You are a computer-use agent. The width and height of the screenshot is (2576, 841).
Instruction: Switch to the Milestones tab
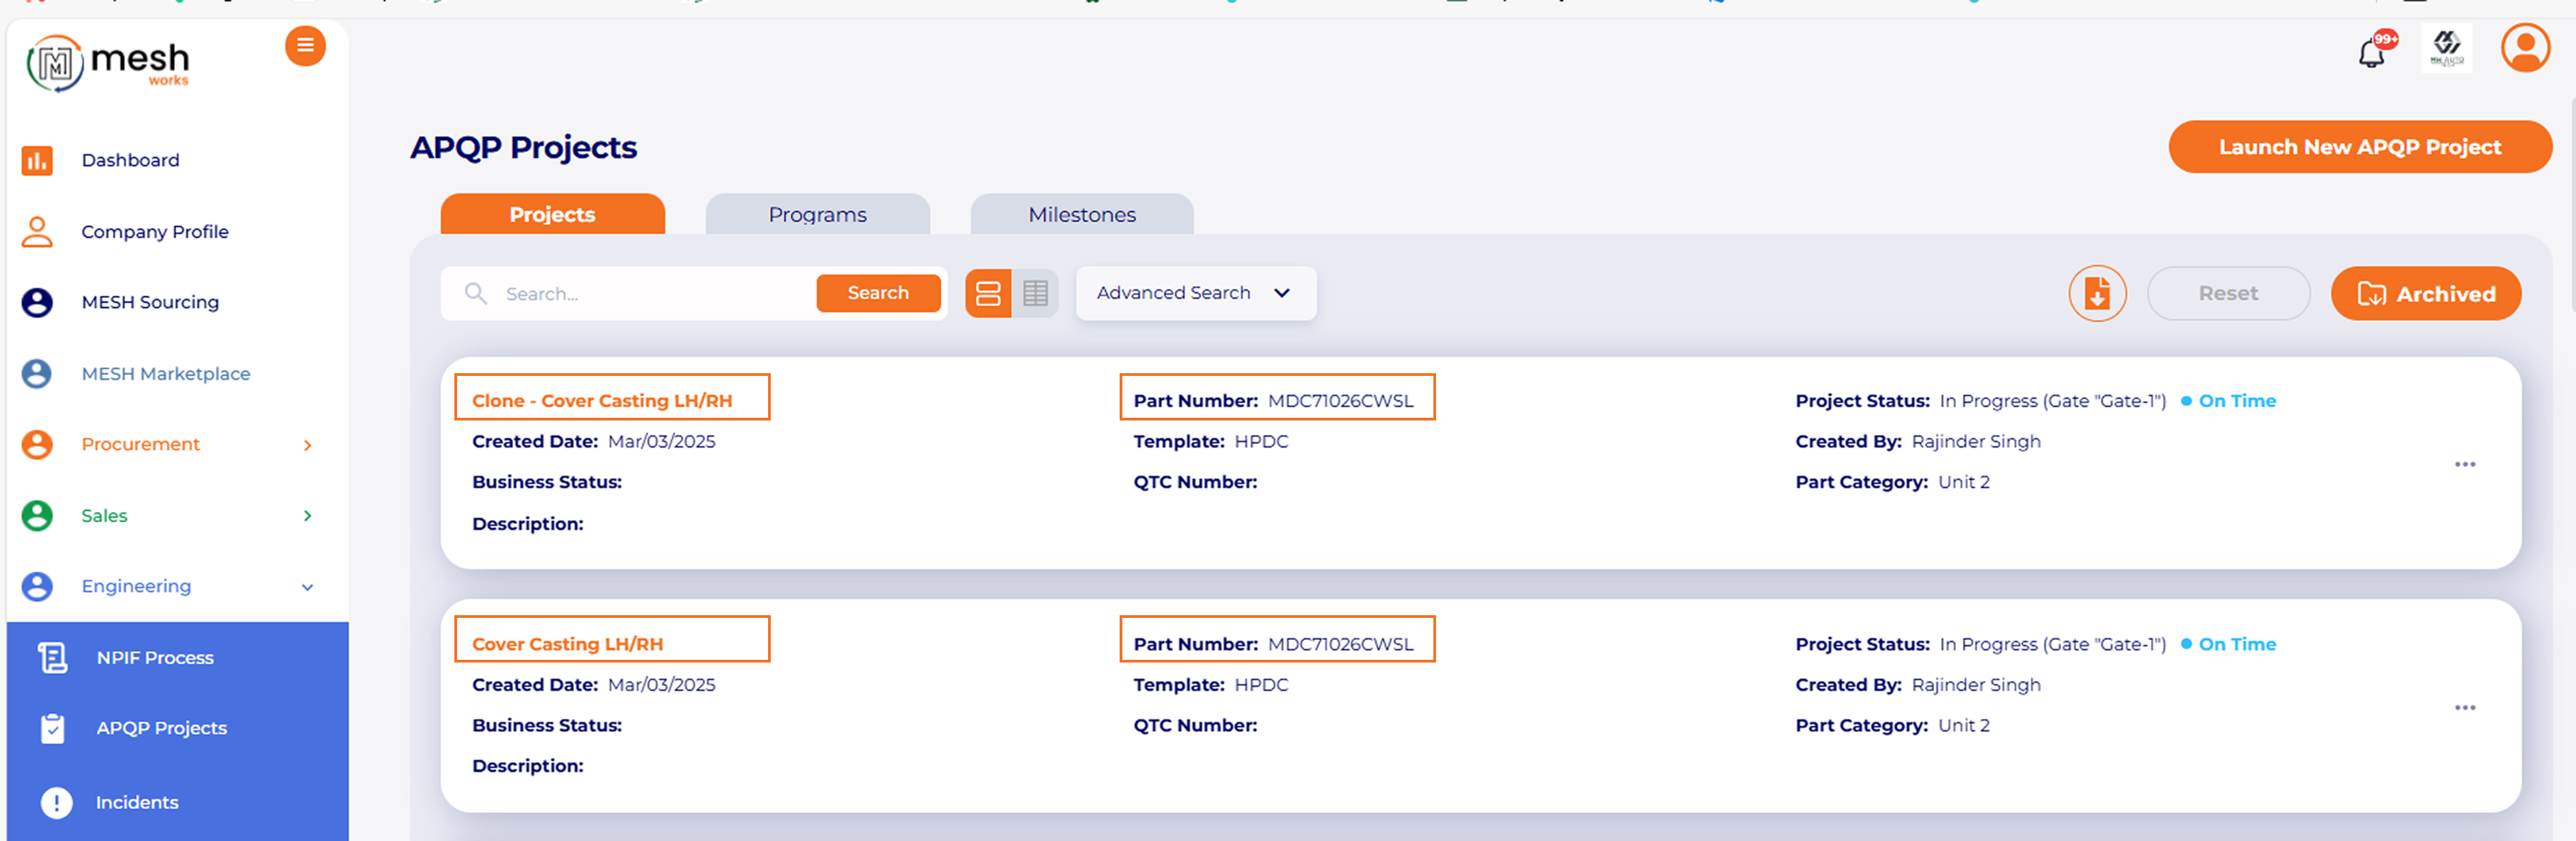[1081, 215]
